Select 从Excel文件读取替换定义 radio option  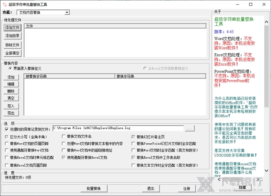click(x=166, y=68)
